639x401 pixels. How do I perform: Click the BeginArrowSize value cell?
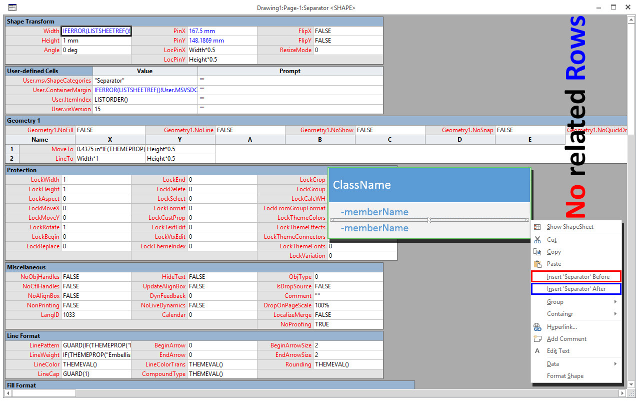coord(348,345)
